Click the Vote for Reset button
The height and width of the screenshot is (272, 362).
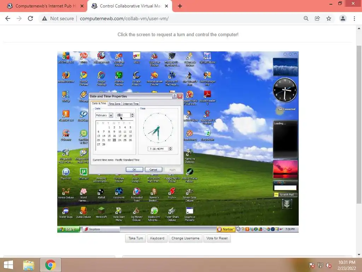(217, 238)
